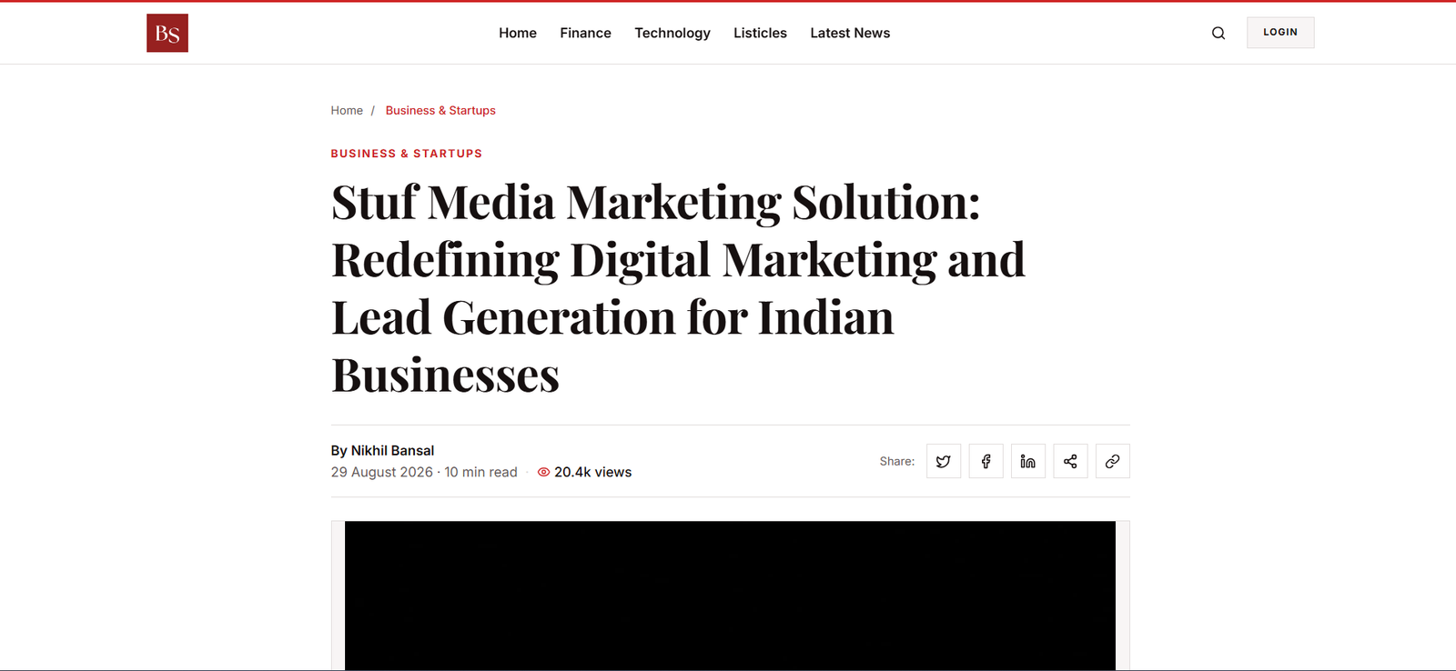The height and width of the screenshot is (671, 1456).
Task: Click the BS site logo
Action: [x=167, y=33]
